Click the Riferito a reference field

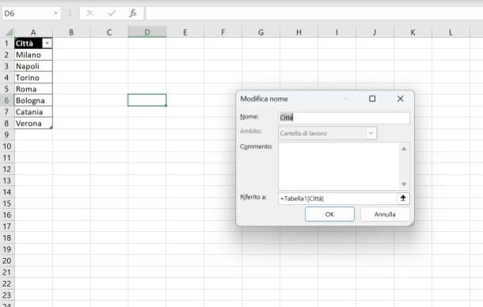click(337, 199)
